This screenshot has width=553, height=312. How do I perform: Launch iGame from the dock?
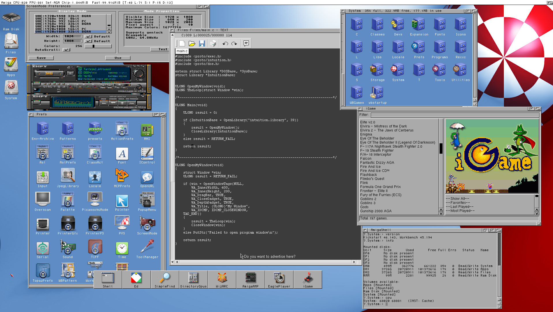point(308,280)
